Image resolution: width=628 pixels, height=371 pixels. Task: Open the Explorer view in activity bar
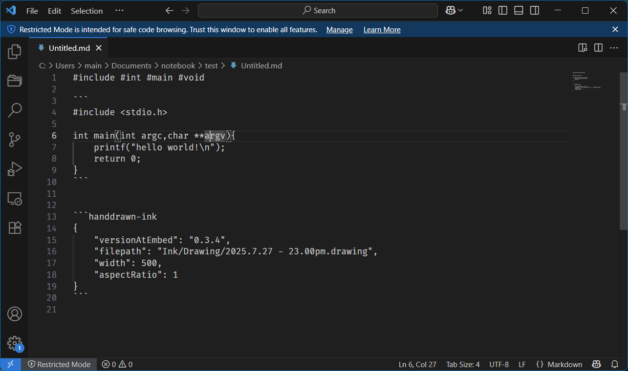(x=15, y=51)
